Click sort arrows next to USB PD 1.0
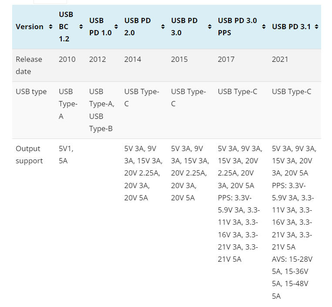 116,27
